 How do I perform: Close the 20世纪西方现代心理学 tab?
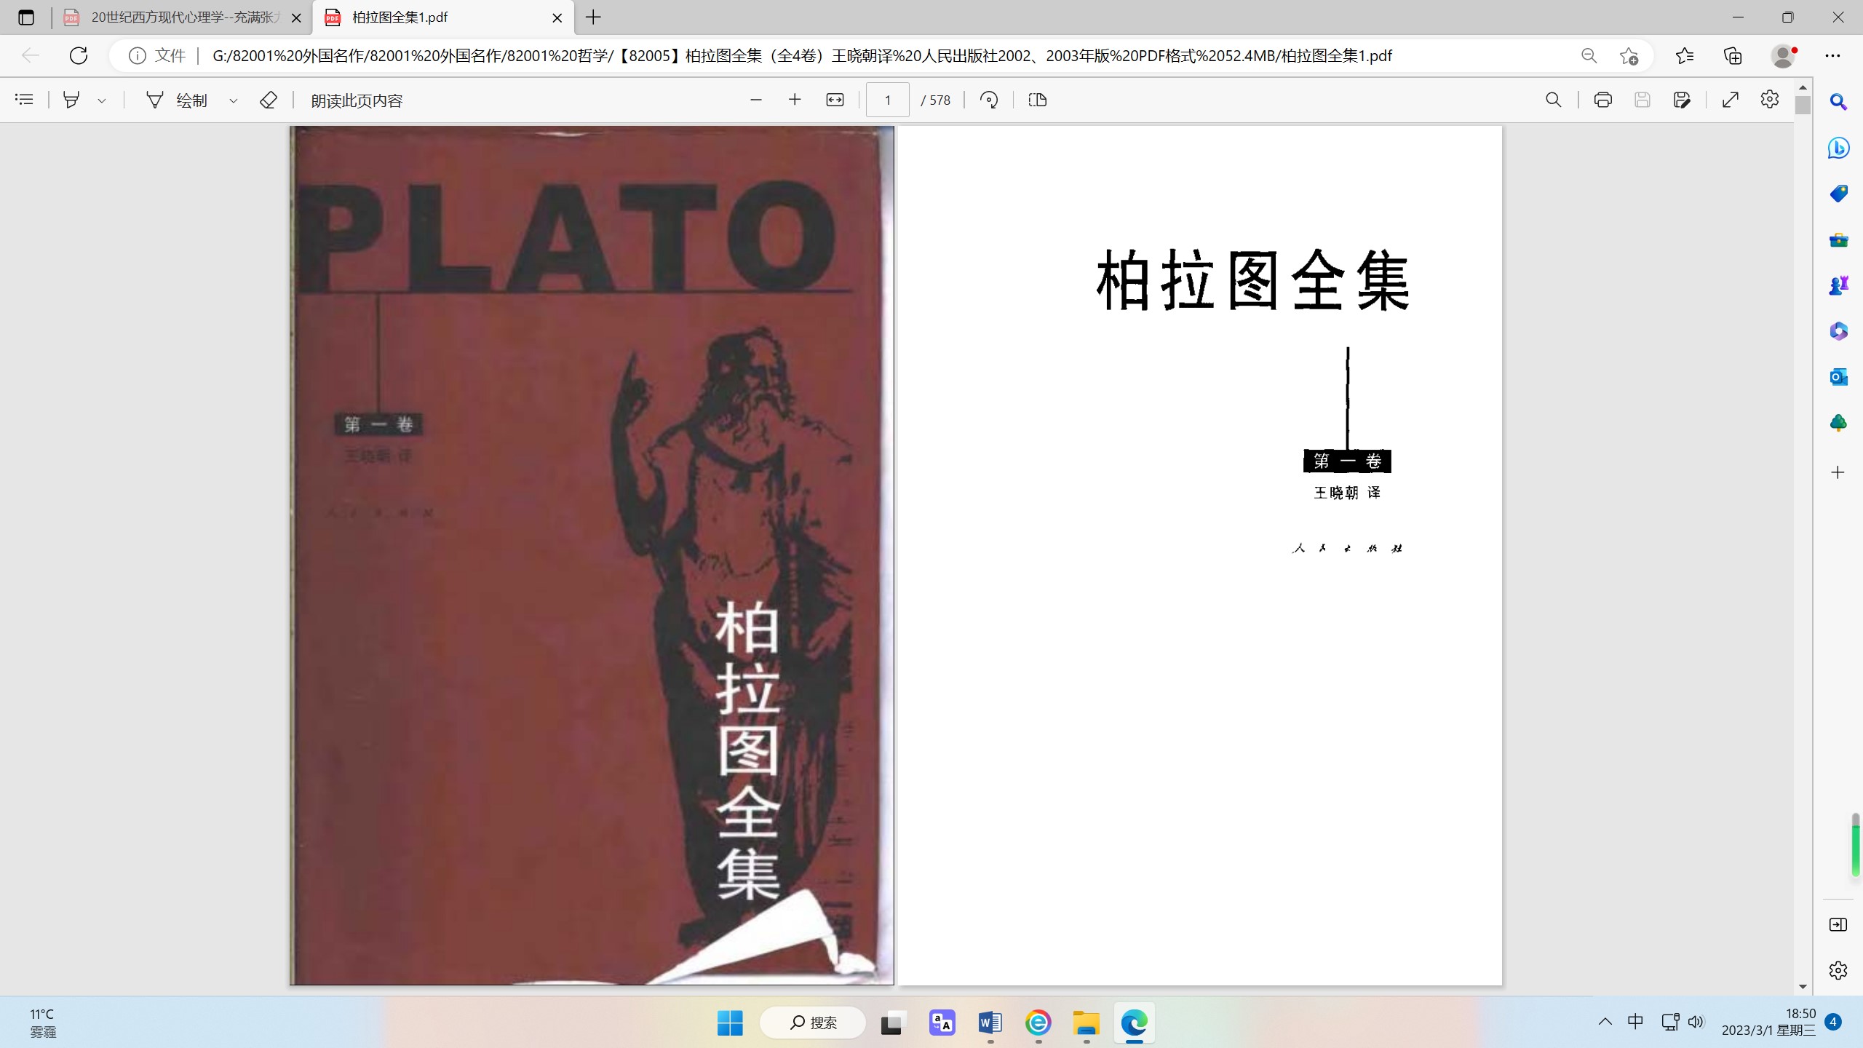296,18
